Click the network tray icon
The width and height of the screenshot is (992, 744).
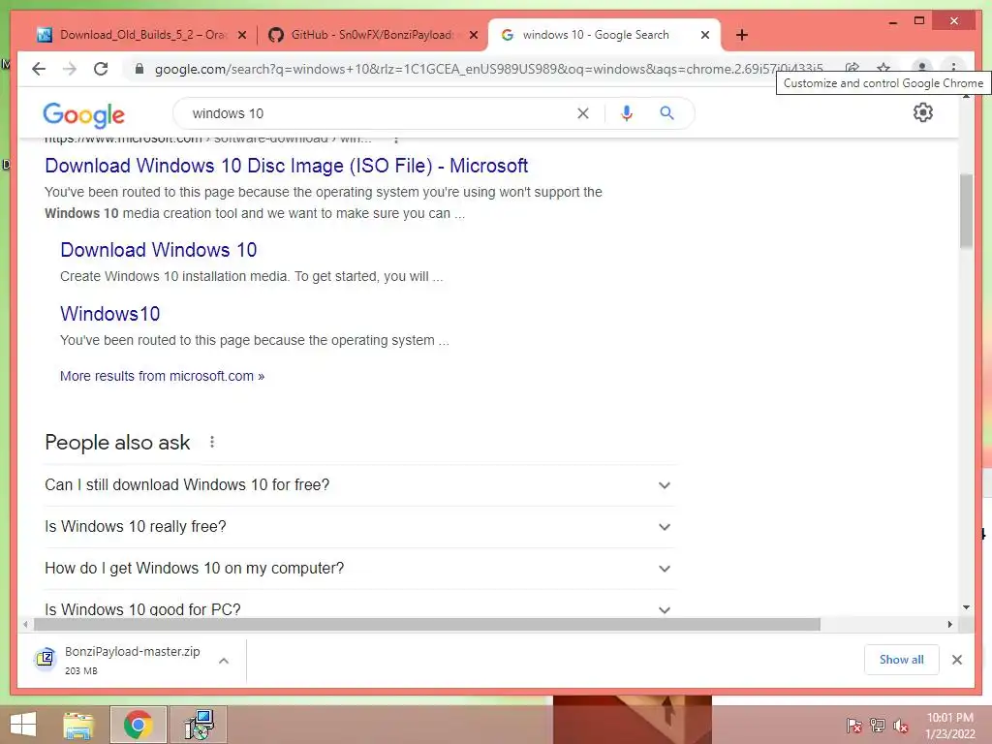tap(878, 726)
